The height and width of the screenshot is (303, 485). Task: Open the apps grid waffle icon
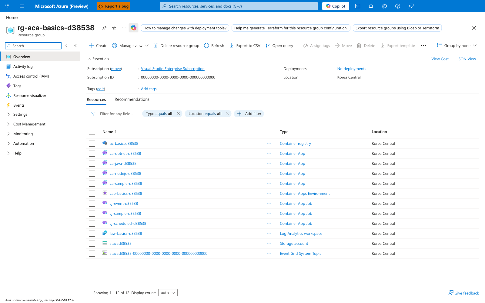7,6
